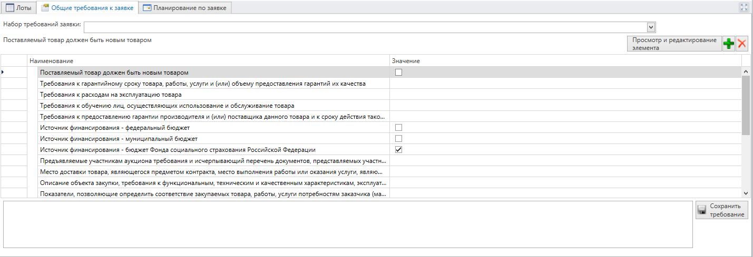The image size is (753, 257).
Task: Click the Сохранить требование button
Action: [721, 210]
